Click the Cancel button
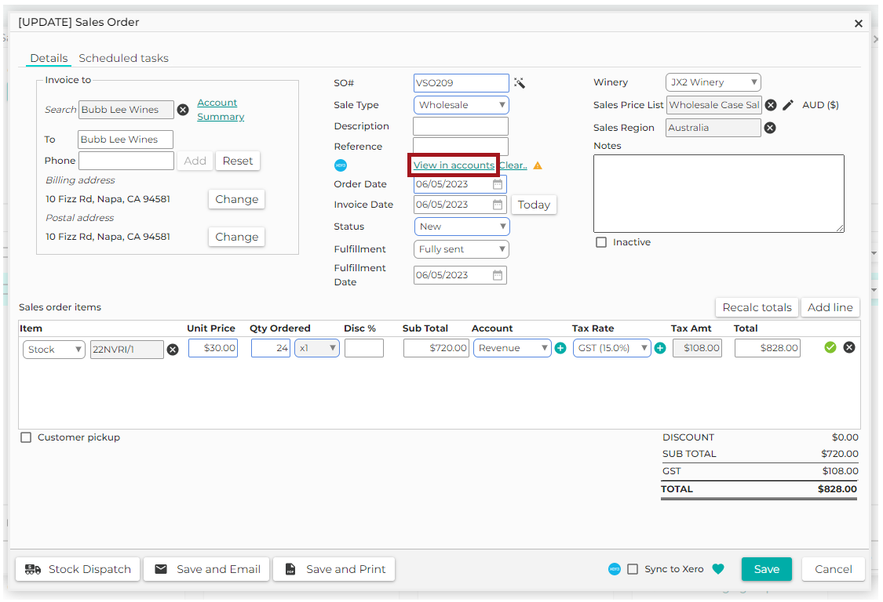This screenshot has width=883, height=602. click(833, 569)
